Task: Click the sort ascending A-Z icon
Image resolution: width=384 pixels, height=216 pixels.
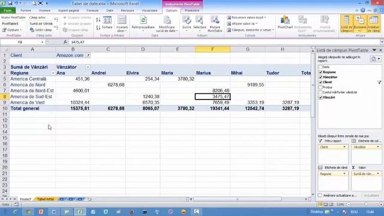Action: [98, 20]
